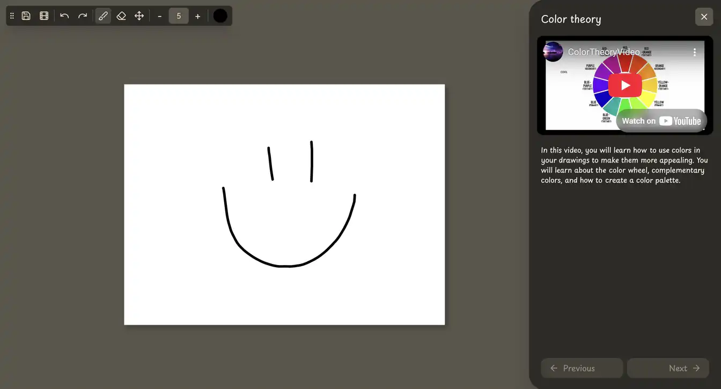
Task: Select the Eraser tool
Action: tap(121, 16)
